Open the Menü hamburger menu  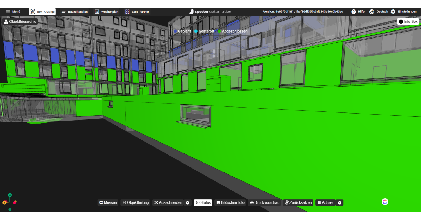13,12
